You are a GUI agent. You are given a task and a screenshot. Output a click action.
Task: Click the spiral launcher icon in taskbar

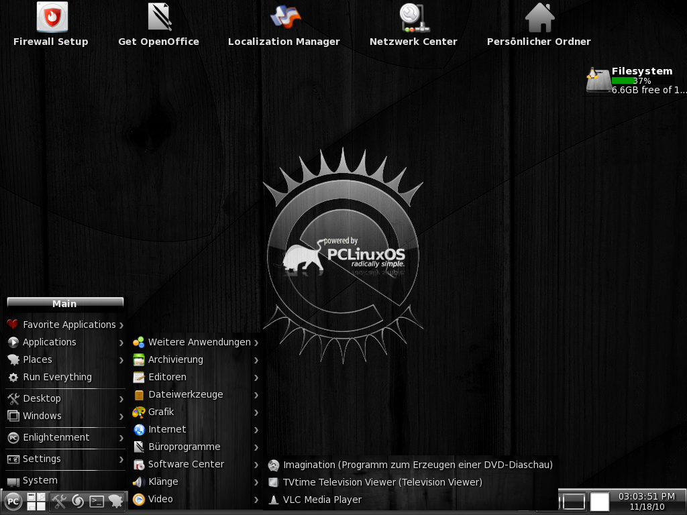click(x=78, y=502)
